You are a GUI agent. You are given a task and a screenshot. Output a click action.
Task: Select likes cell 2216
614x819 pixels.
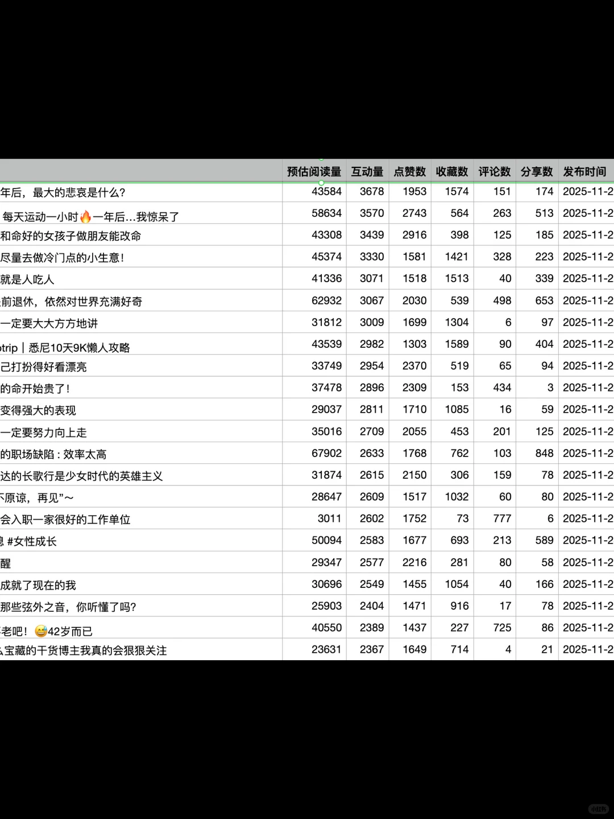point(410,562)
